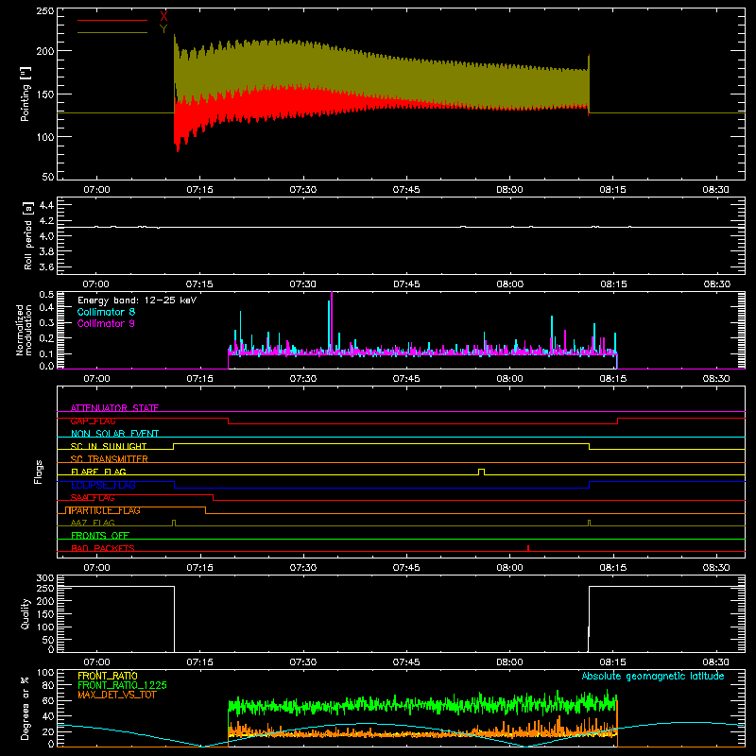
Task: Select the FLARE_FLAG label
Action: 98,472
